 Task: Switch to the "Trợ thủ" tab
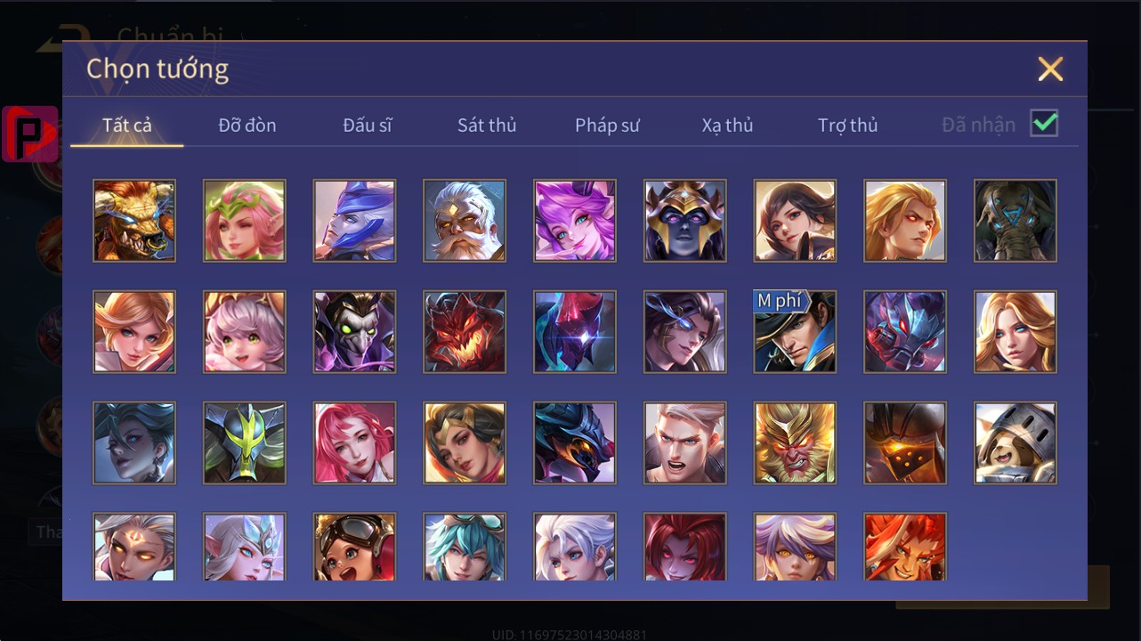(x=848, y=126)
